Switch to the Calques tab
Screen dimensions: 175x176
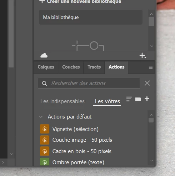[x=46, y=67]
